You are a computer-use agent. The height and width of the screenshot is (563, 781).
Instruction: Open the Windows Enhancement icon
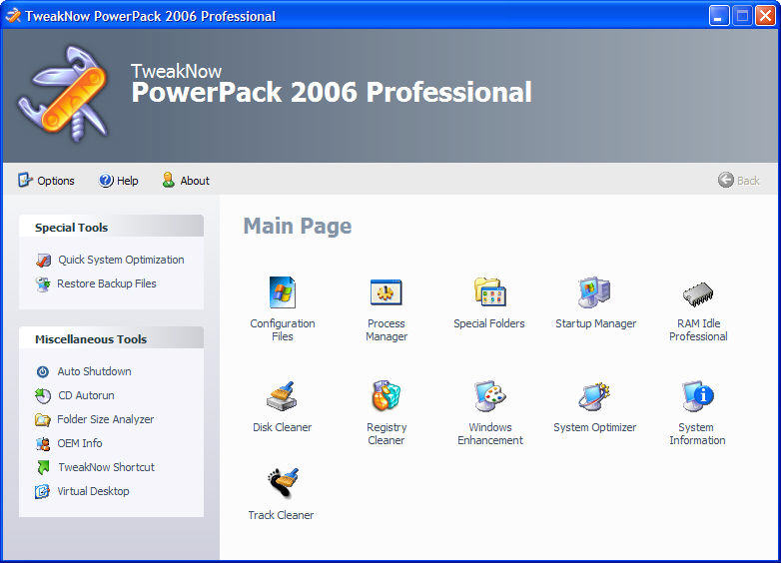tap(489, 396)
